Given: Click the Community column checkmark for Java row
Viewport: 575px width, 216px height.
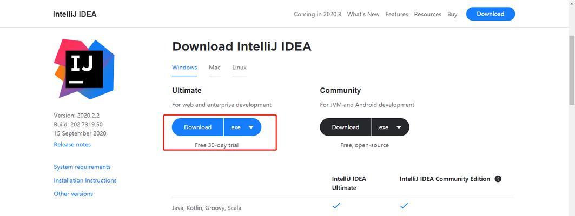Looking at the screenshot, I should [x=404, y=206].
